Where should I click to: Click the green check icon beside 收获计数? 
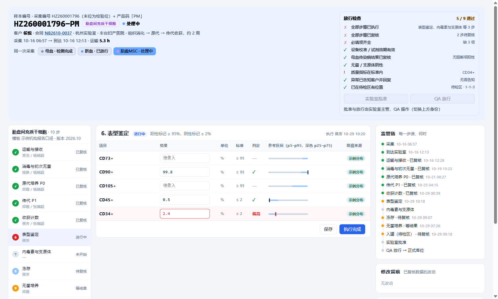15,220
